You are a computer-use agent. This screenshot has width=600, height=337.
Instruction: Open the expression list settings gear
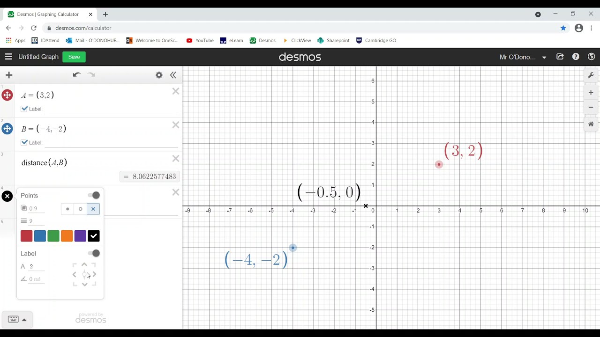(159, 75)
